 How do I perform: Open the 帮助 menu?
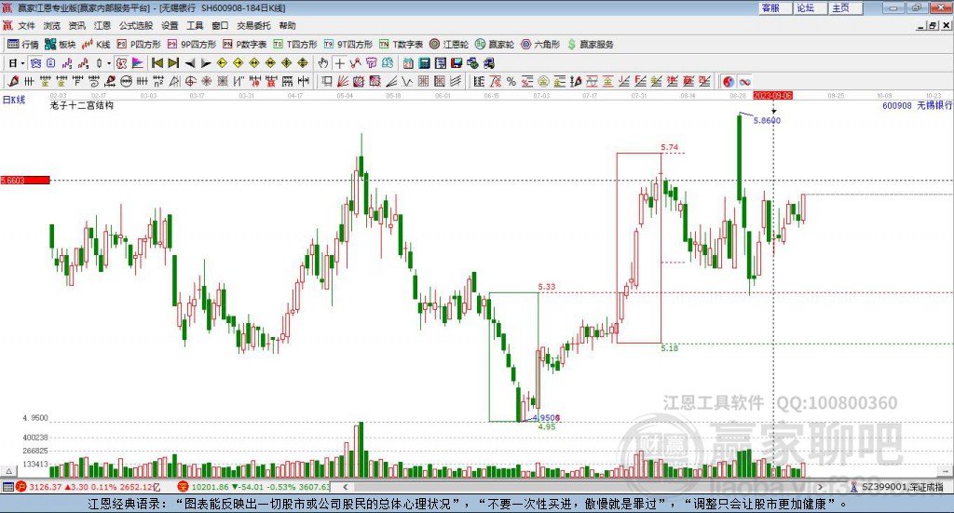pos(287,25)
